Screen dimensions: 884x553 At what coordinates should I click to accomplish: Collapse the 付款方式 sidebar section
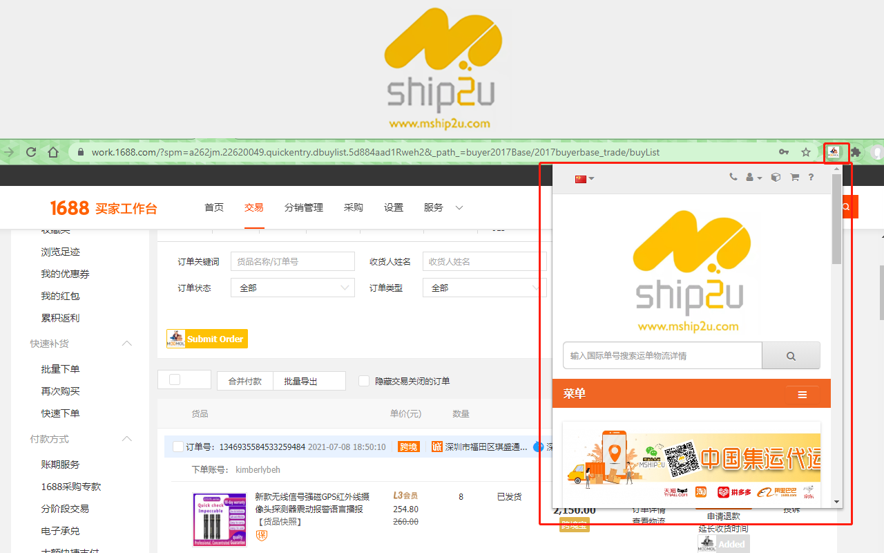(x=127, y=439)
